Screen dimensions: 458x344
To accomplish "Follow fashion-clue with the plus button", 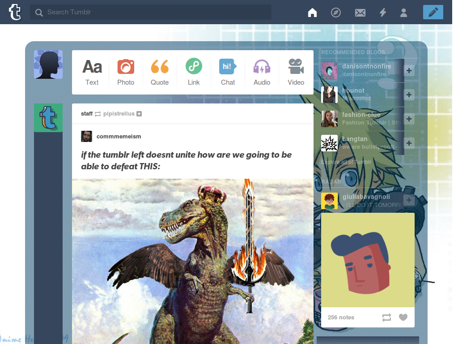I will [x=409, y=119].
